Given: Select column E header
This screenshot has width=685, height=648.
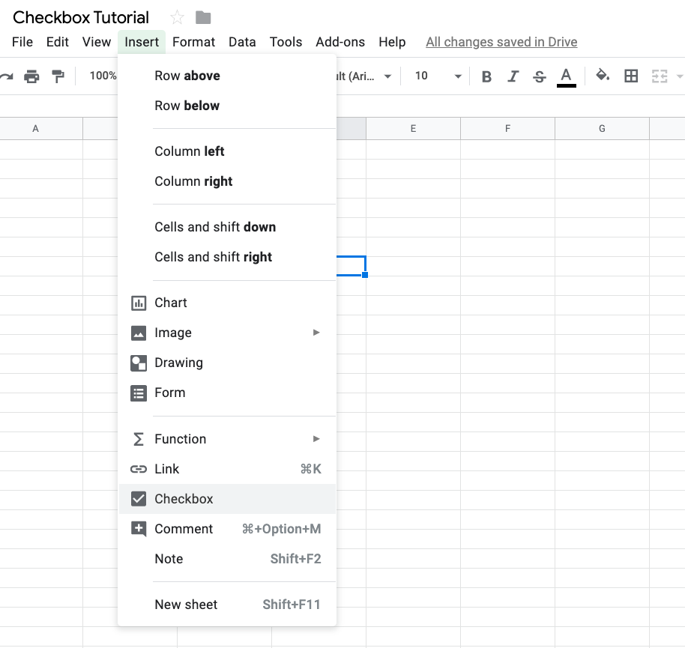Looking at the screenshot, I should tap(413, 128).
